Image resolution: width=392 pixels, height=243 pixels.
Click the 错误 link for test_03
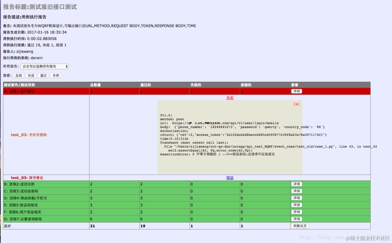(x=230, y=178)
